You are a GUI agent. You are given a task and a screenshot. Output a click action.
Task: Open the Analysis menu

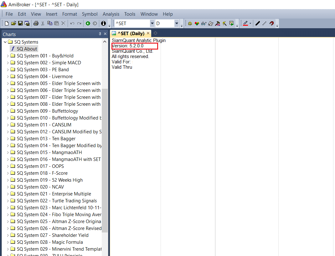pyautogui.click(x=111, y=14)
